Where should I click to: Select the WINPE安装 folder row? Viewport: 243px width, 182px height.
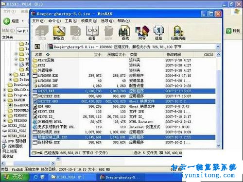coord(124,60)
